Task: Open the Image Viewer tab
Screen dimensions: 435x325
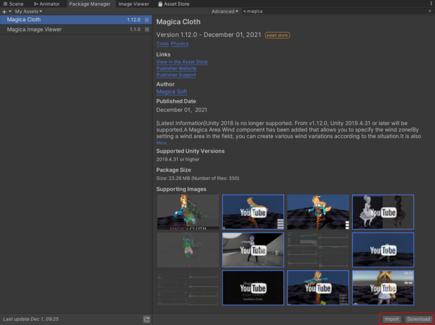Action: 134,4
